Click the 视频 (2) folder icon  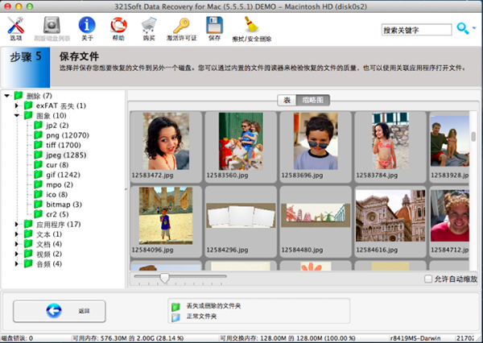[x=28, y=254]
